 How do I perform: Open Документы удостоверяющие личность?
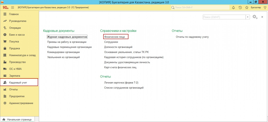[x=127, y=62]
